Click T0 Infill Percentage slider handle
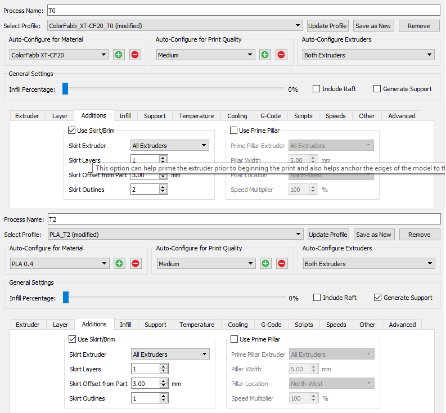Image resolution: width=446 pixels, height=413 pixels. pyautogui.click(x=65, y=88)
